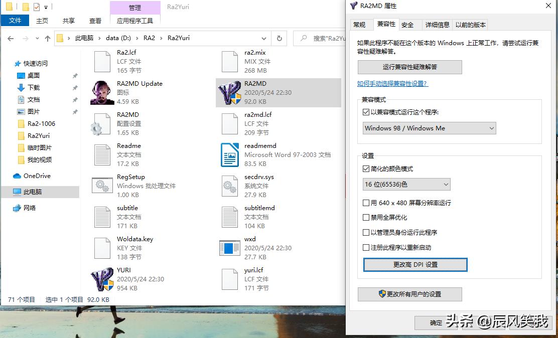Navigate up using the up arrow

(48, 38)
